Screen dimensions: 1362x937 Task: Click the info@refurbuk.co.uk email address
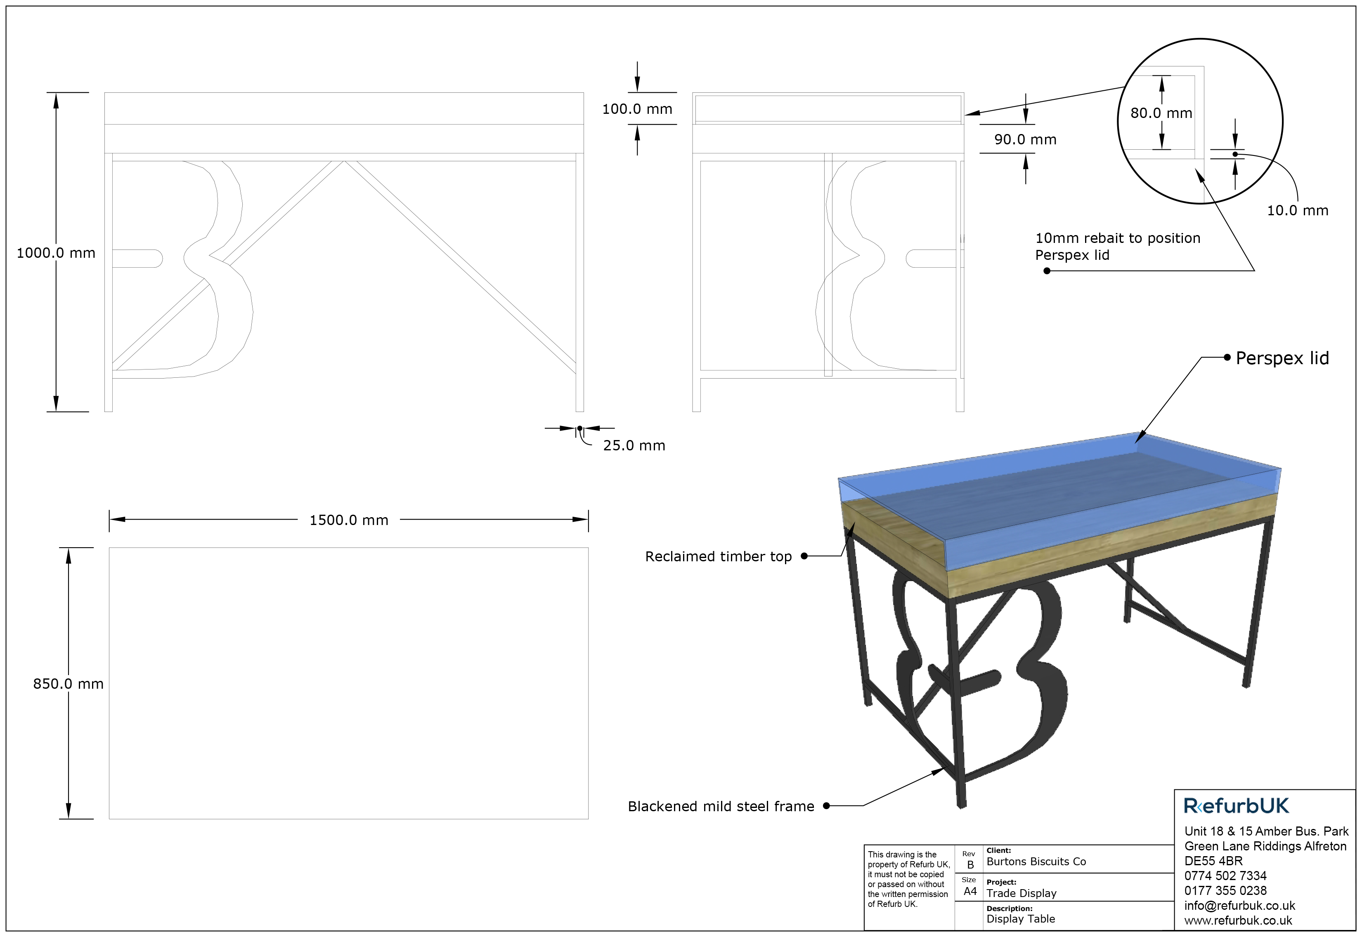point(1239,905)
